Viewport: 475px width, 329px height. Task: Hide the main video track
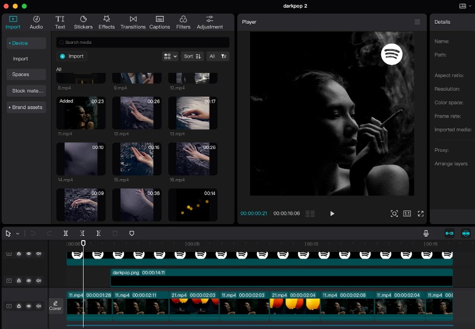28,306
